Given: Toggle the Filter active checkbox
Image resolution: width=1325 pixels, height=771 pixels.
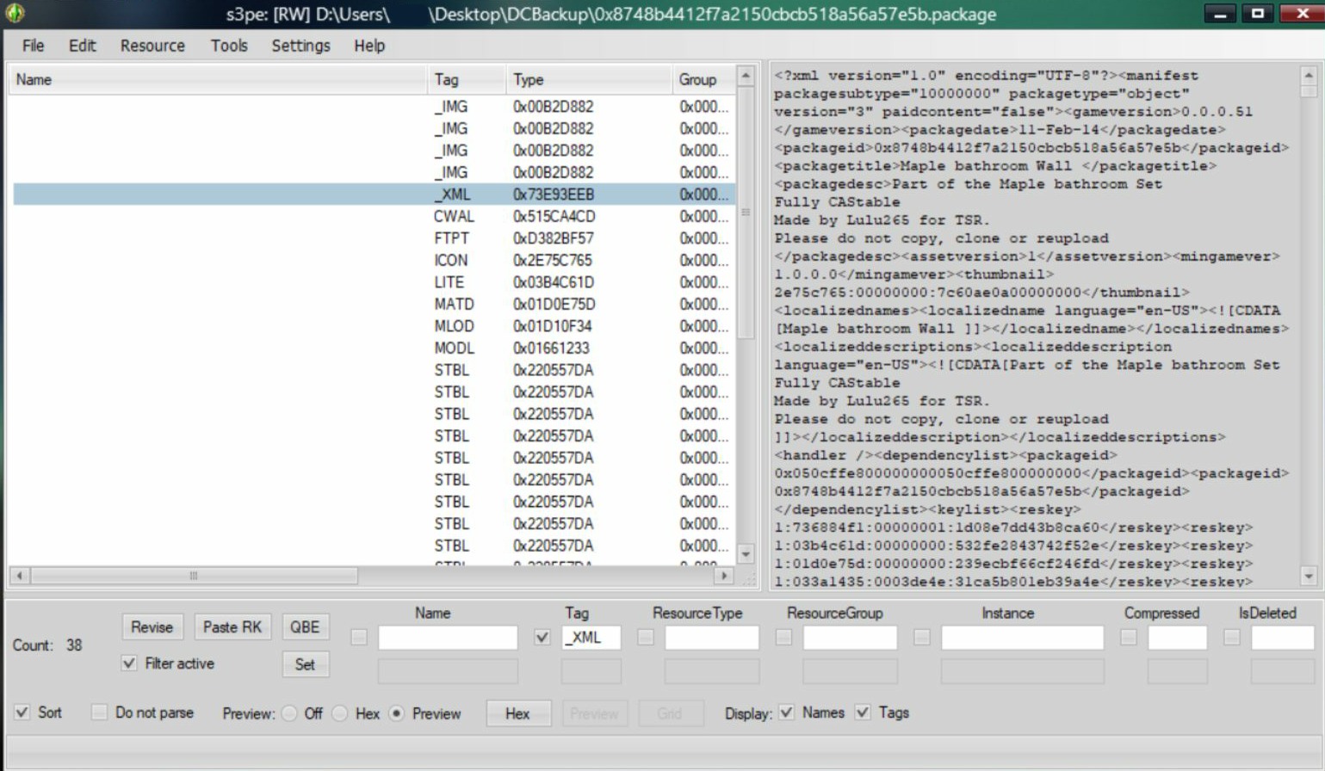Looking at the screenshot, I should (x=129, y=663).
